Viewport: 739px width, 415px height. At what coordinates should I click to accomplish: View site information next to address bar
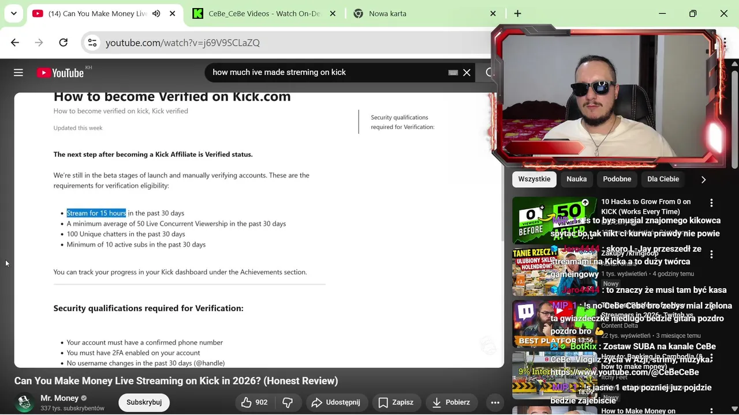tap(92, 43)
